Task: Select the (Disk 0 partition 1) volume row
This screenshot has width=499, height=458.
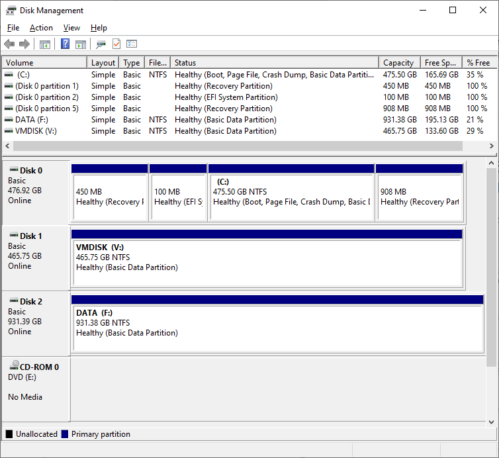Action: (250, 86)
